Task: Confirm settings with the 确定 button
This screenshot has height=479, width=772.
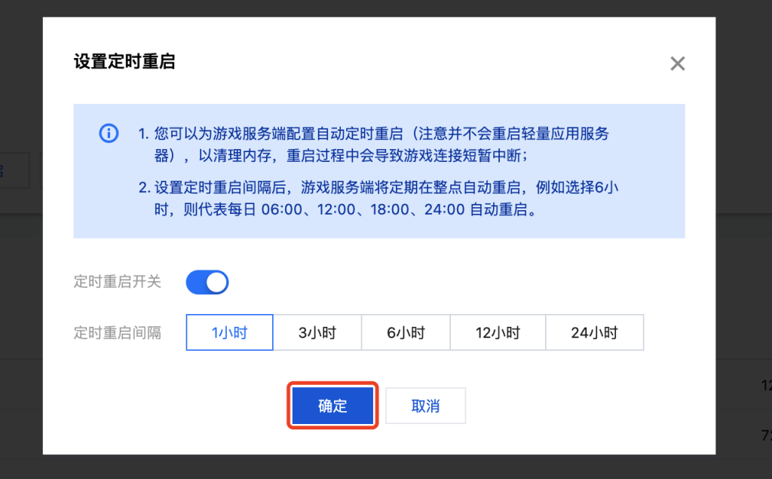Action: pyautogui.click(x=332, y=406)
